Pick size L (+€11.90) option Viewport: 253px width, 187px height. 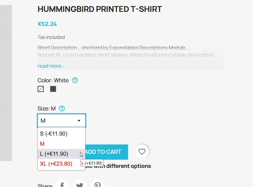(54, 154)
